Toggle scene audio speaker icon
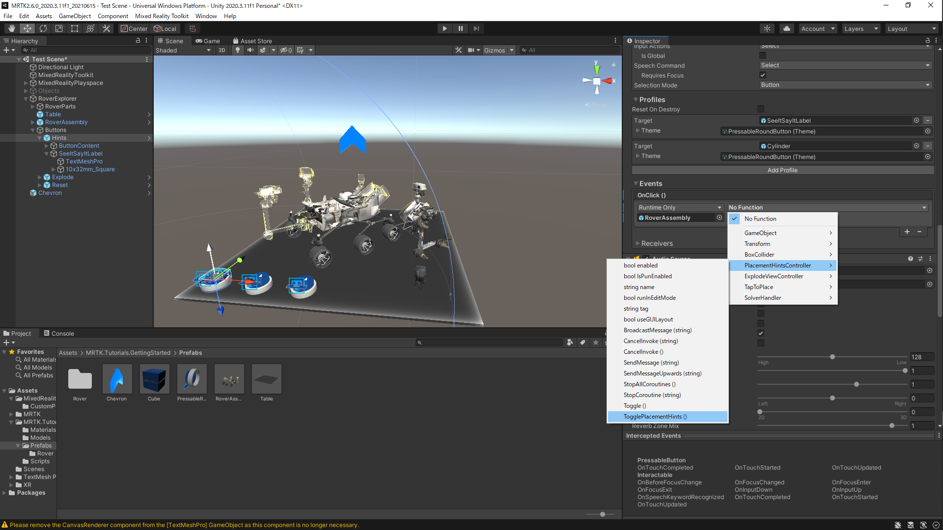This screenshot has width=943, height=530. click(250, 50)
